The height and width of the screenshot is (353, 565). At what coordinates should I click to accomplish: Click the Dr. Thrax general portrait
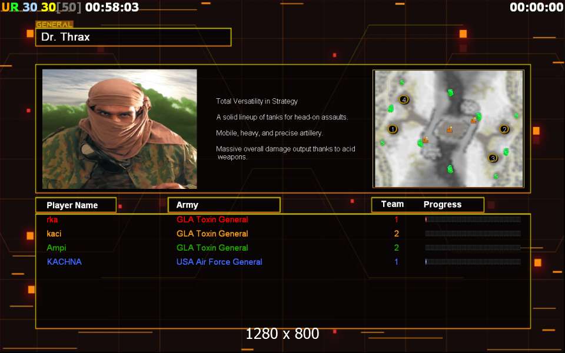pos(119,129)
